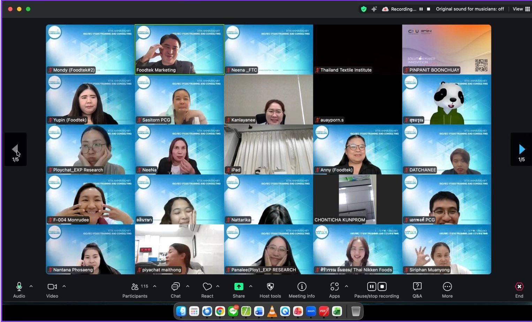532x322 pixels.
Task: Open the Apps panel
Action: (x=334, y=289)
